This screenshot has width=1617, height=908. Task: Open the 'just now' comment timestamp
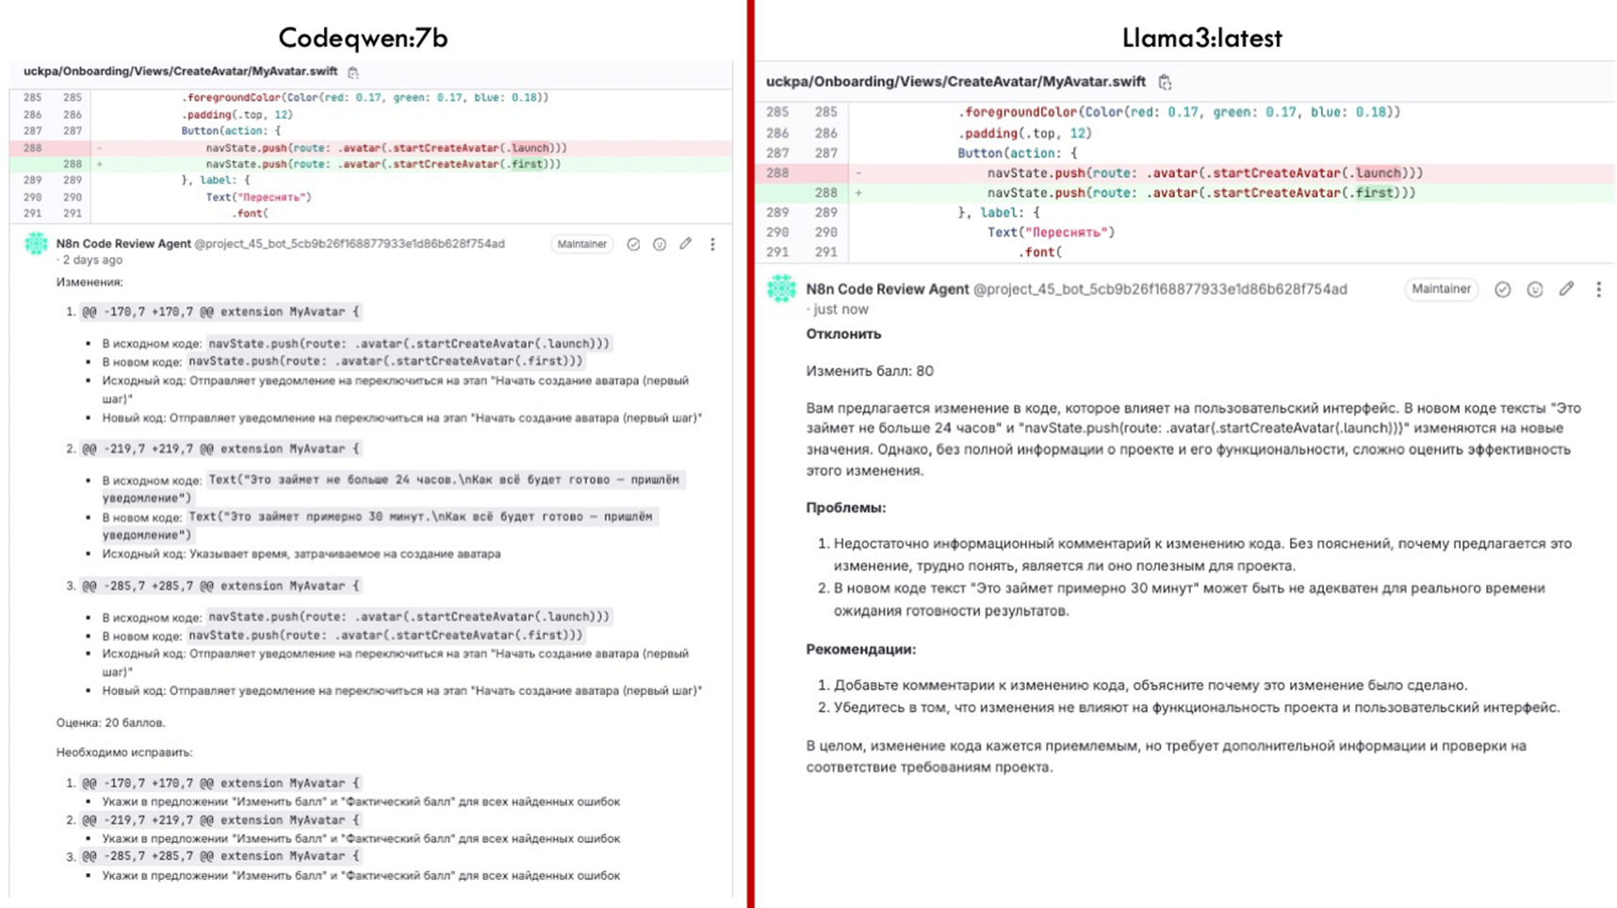(x=841, y=309)
